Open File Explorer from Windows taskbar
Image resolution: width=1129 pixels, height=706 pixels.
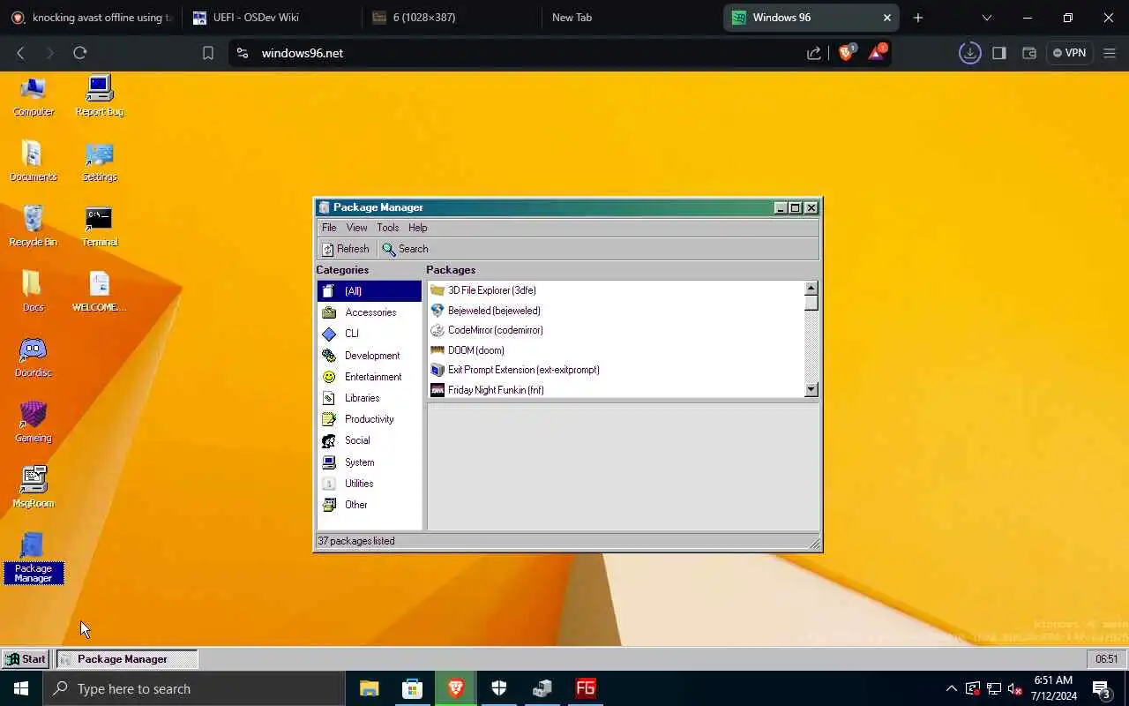[370, 688]
